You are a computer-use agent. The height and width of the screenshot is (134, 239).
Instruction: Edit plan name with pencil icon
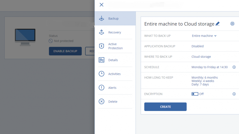point(218,24)
